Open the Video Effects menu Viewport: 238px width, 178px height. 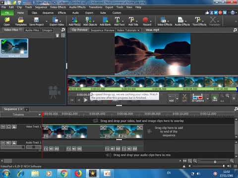point(58,7)
